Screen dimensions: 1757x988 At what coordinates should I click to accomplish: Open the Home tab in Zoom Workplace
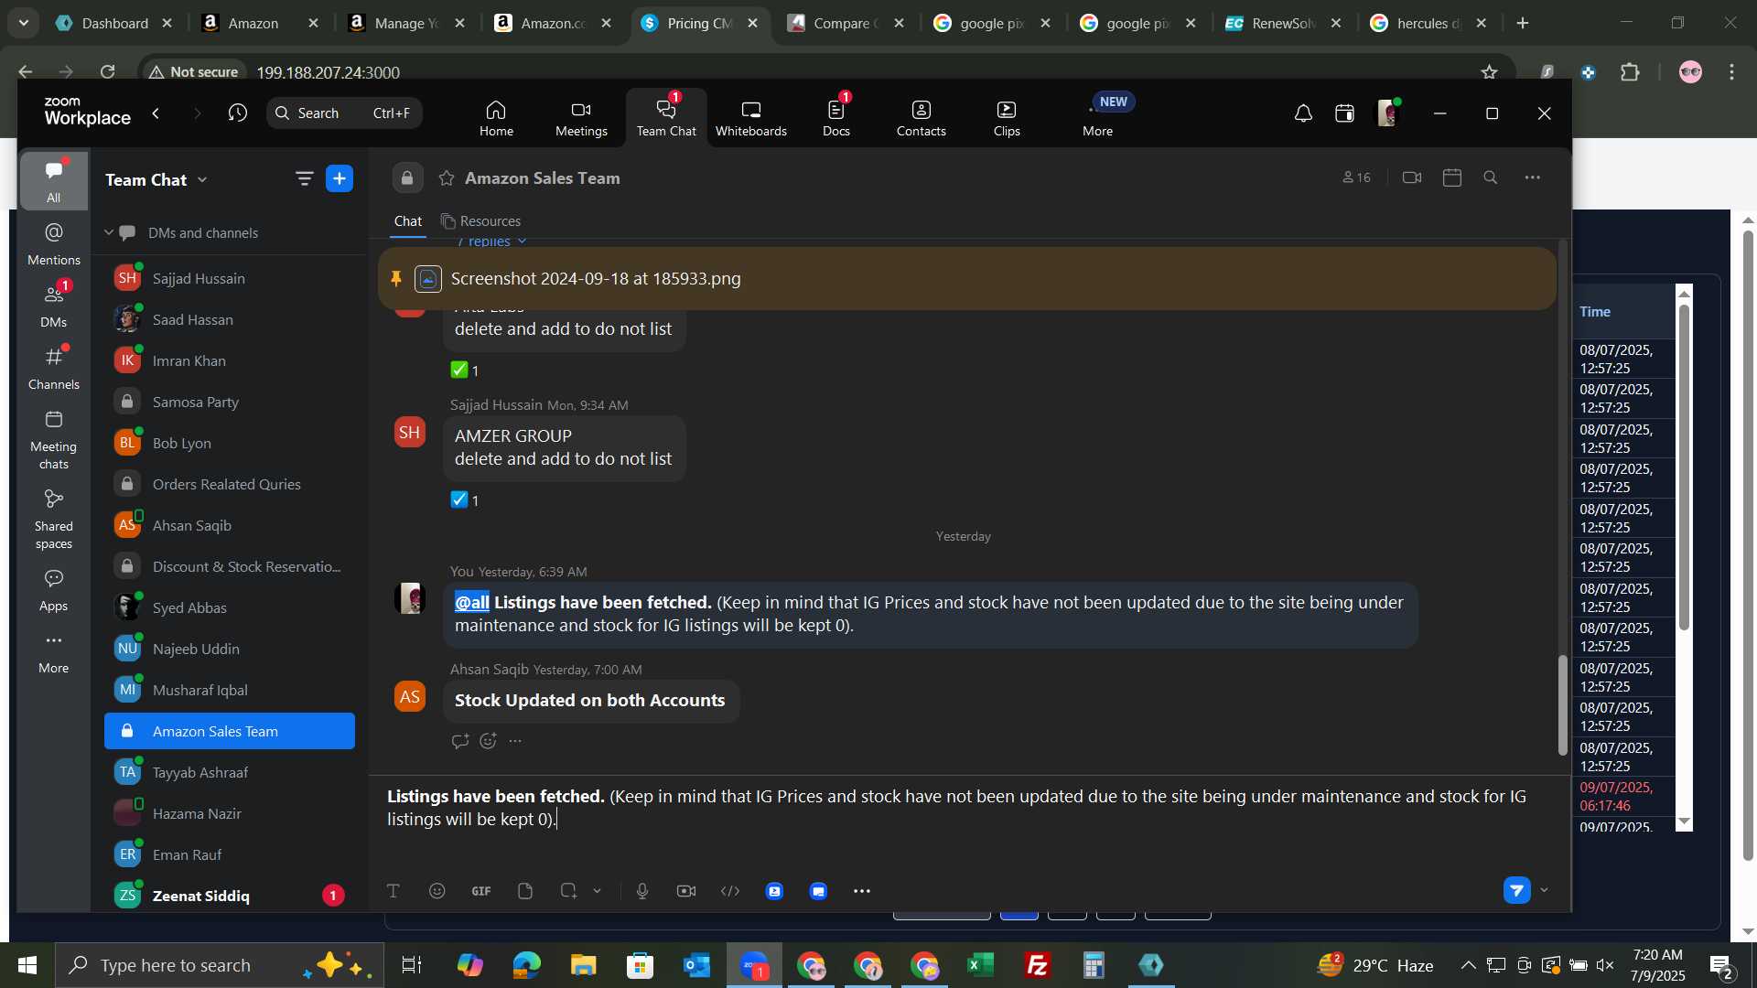(496, 118)
